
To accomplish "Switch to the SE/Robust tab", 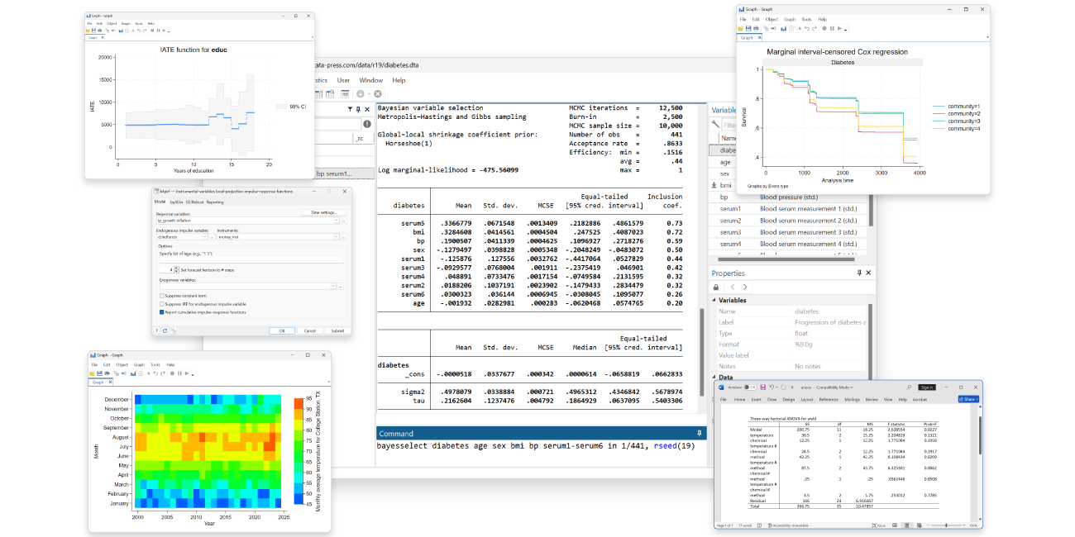I will [x=196, y=202].
